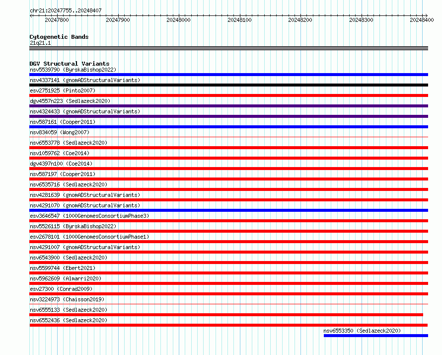Click the black bar of nsv4337141

pyautogui.click(x=228, y=85)
